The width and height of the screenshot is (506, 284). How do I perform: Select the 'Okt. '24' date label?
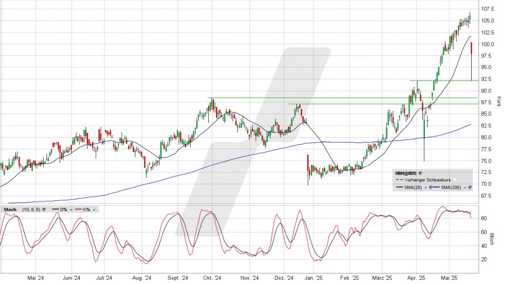click(212, 278)
